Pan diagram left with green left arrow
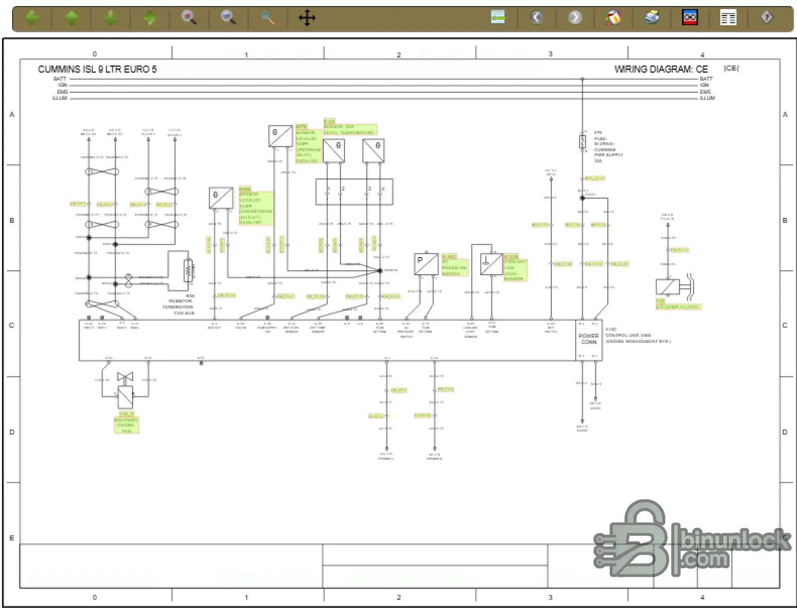 33,19
